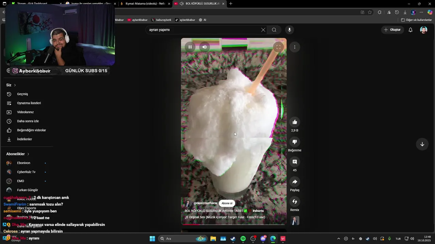The image size is (435, 244).
Task: Share the Short via Paylaş
Action: (x=295, y=182)
